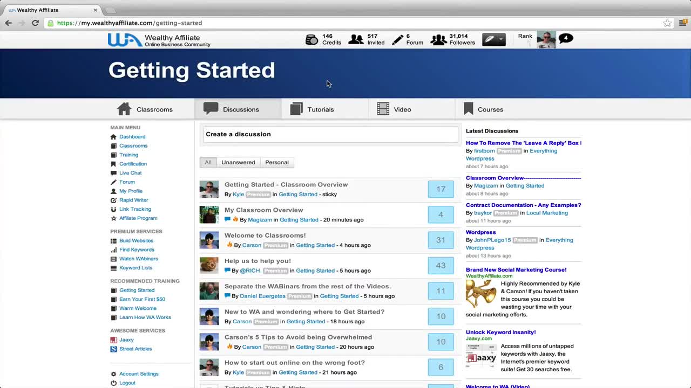Click Magizam author link in discussion list
The width and height of the screenshot is (691, 388).
point(260,220)
